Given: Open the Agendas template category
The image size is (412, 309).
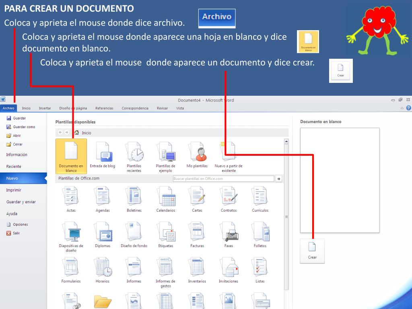Looking at the screenshot, I should (103, 199).
